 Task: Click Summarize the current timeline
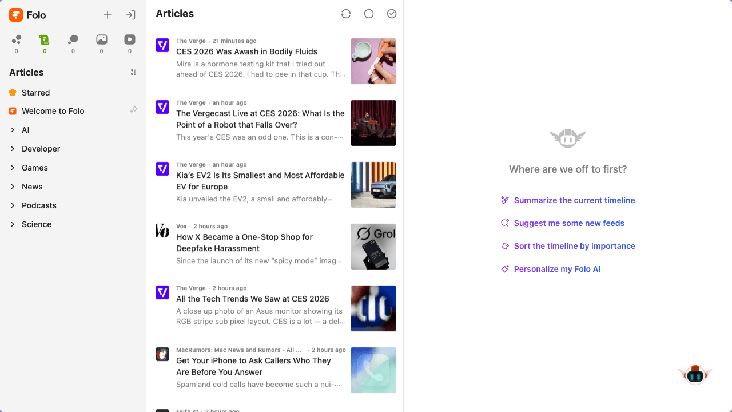point(575,200)
